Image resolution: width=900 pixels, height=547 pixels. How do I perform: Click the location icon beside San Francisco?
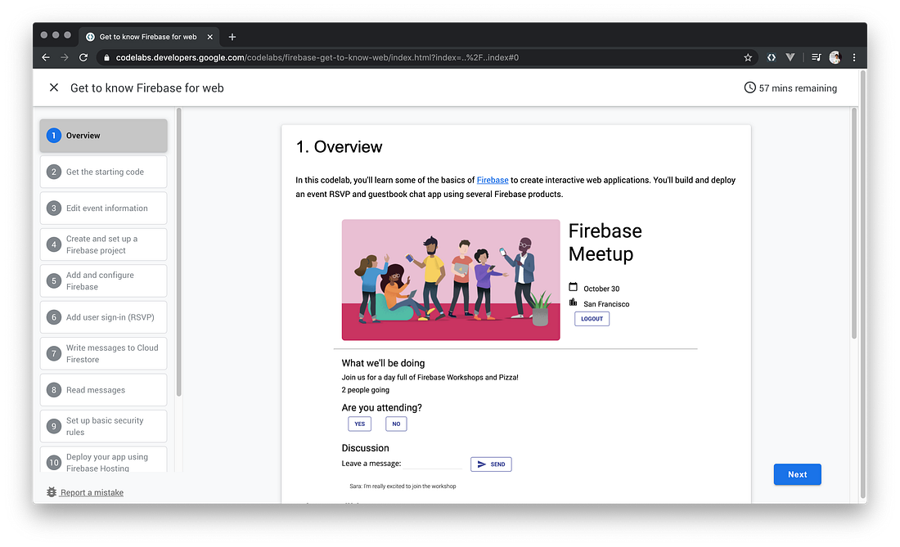574,303
